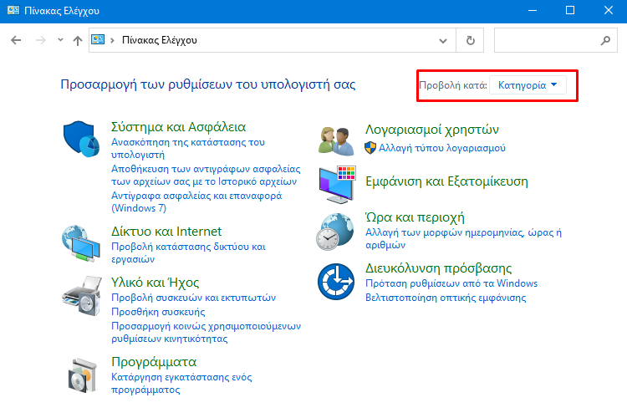Viewport: 627px width, 418px height.
Task: Open Εμφάνιση και Εξατομίκευση category
Action: [446, 181]
